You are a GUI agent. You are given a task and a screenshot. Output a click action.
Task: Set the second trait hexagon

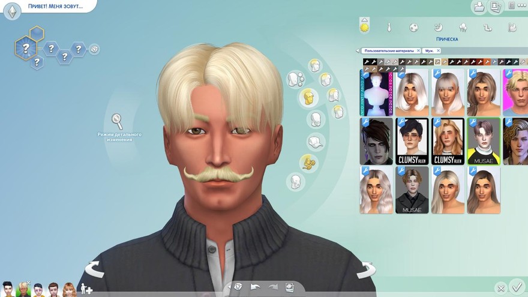(x=64, y=56)
